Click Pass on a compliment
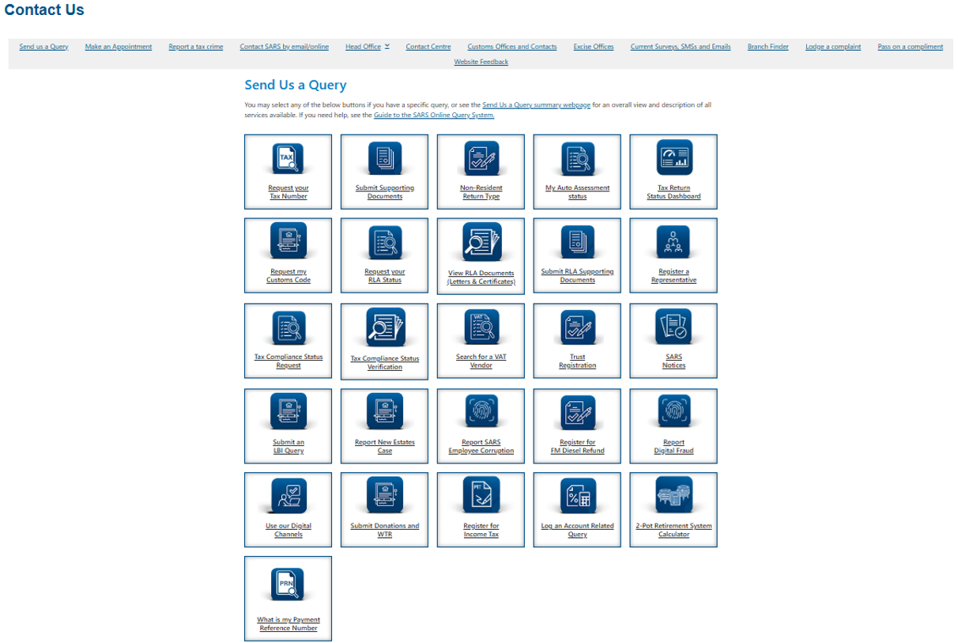Screen dimensions: 958x643 pos(910,47)
